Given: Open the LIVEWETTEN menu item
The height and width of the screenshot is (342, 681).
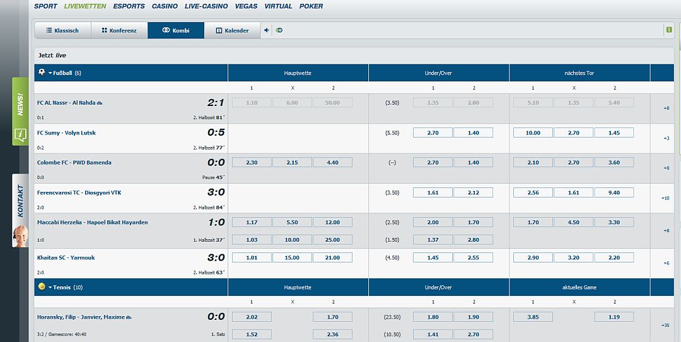Looking at the screenshot, I should (85, 6).
